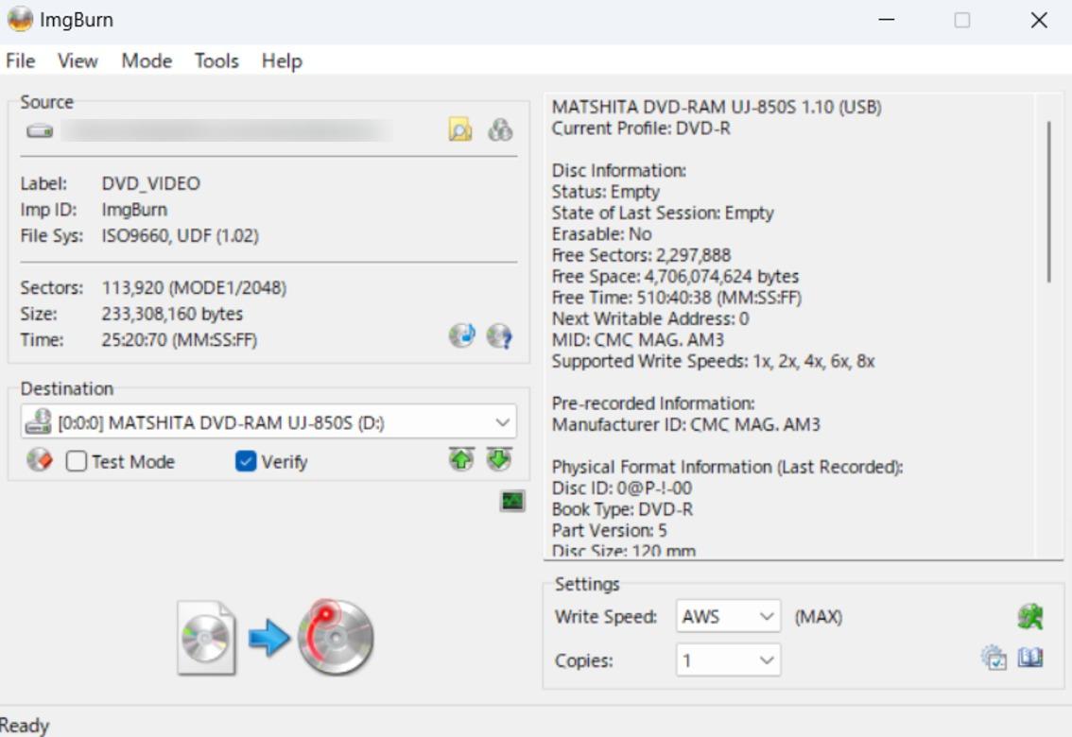The width and height of the screenshot is (1072, 737).
Task: Open the Copies dropdown
Action: (728, 660)
